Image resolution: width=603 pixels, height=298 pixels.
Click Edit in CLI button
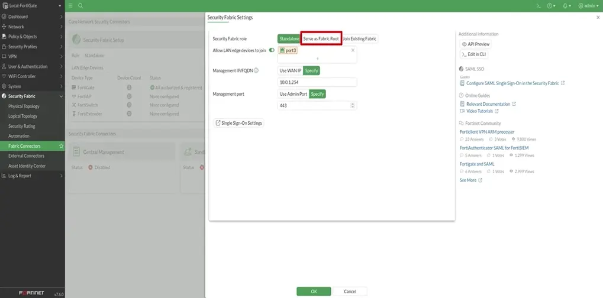(474, 54)
